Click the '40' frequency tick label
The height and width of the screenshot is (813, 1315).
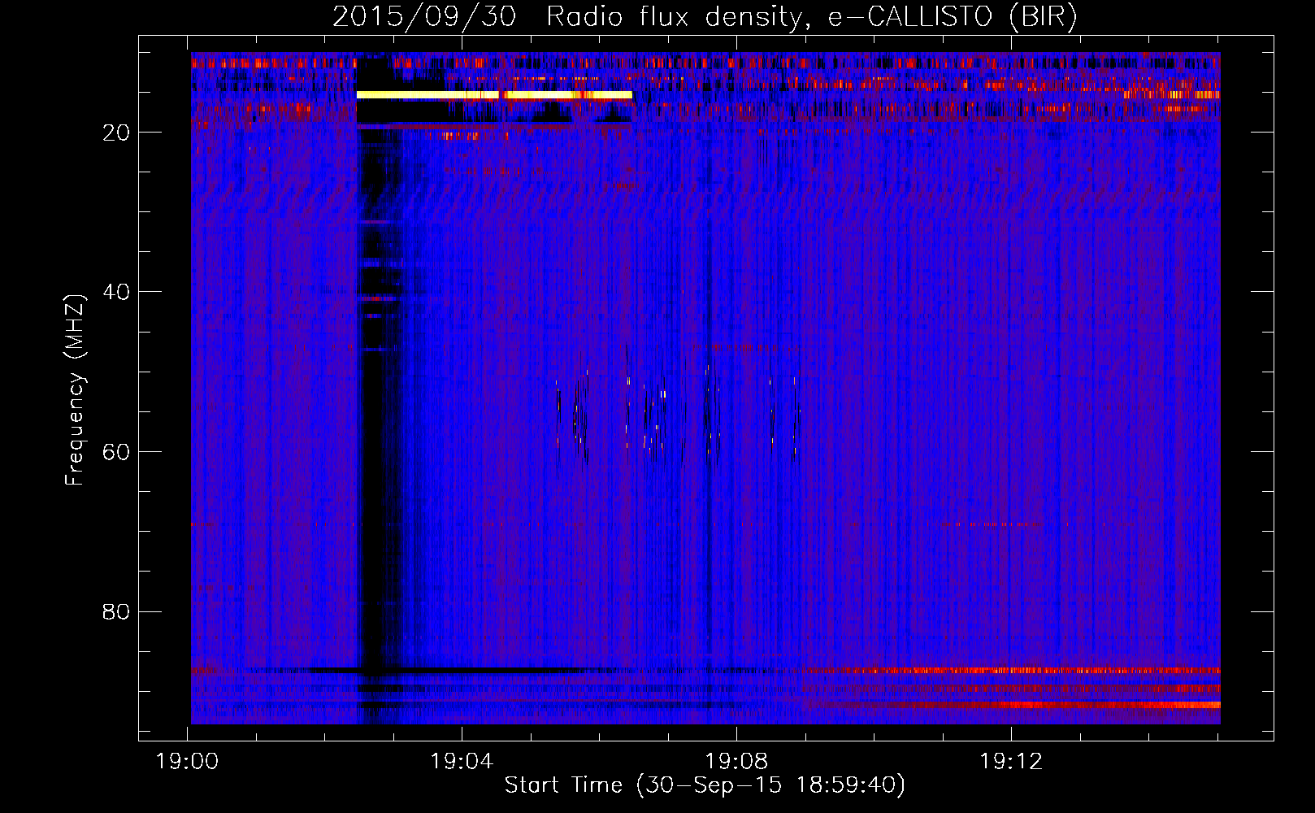coord(116,292)
